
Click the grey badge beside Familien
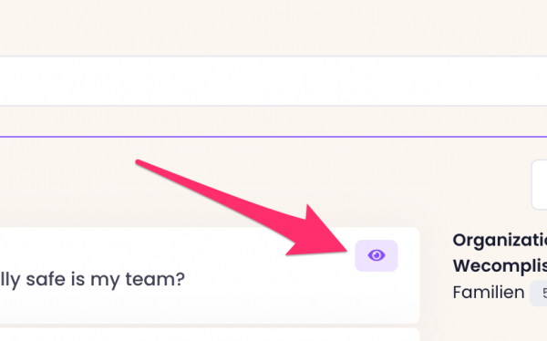[x=539, y=294]
